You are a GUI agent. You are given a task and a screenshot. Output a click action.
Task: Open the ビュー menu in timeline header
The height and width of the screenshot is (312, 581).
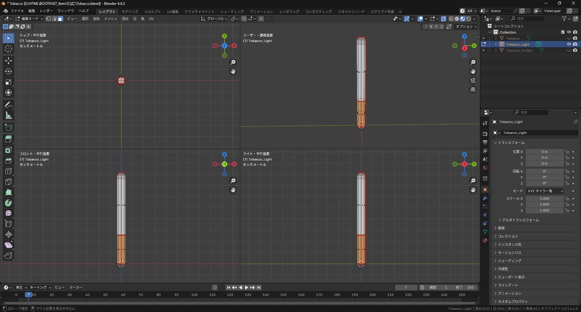point(59,288)
